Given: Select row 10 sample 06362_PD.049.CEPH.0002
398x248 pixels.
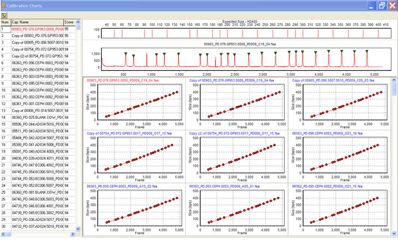Looking at the screenshot, I should pos(38,91).
